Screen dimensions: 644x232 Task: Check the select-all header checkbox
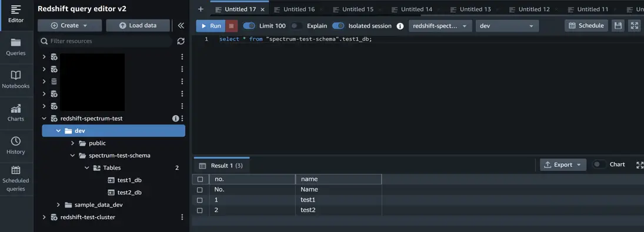tap(200, 179)
